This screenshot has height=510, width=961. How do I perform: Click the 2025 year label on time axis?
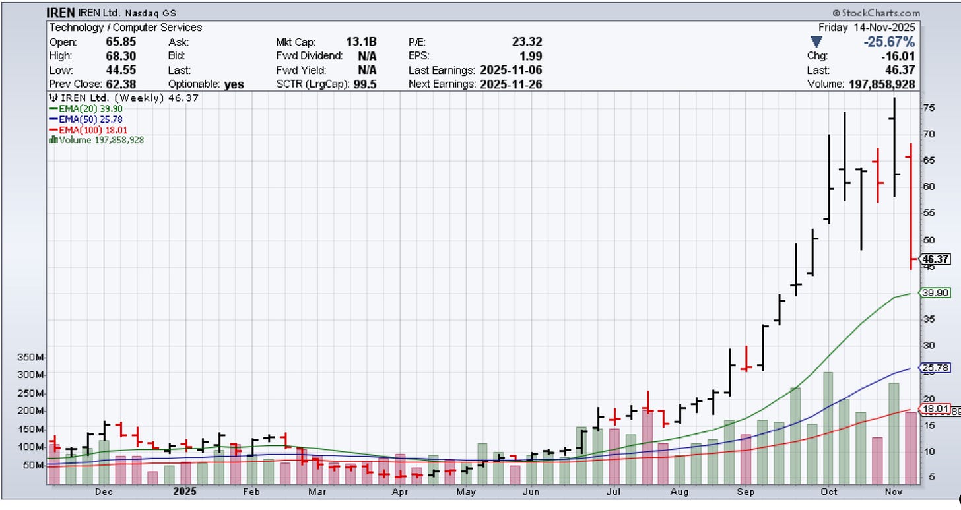click(185, 492)
